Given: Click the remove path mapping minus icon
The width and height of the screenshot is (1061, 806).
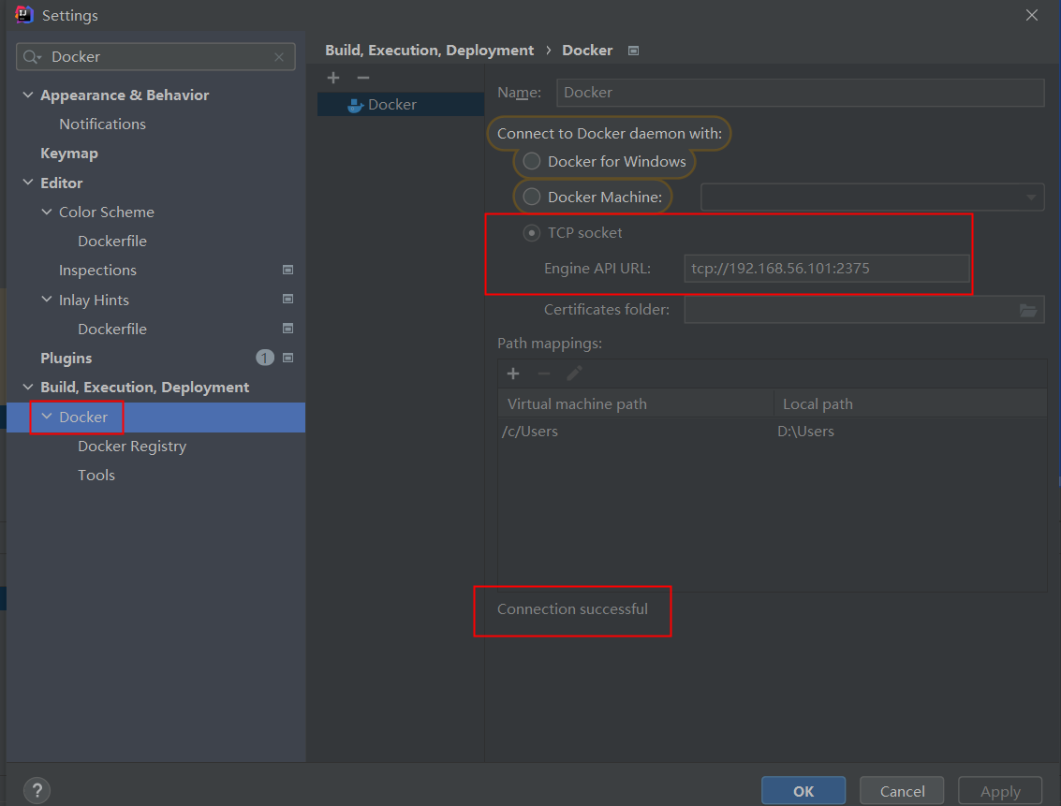Looking at the screenshot, I should pos(544,374).
